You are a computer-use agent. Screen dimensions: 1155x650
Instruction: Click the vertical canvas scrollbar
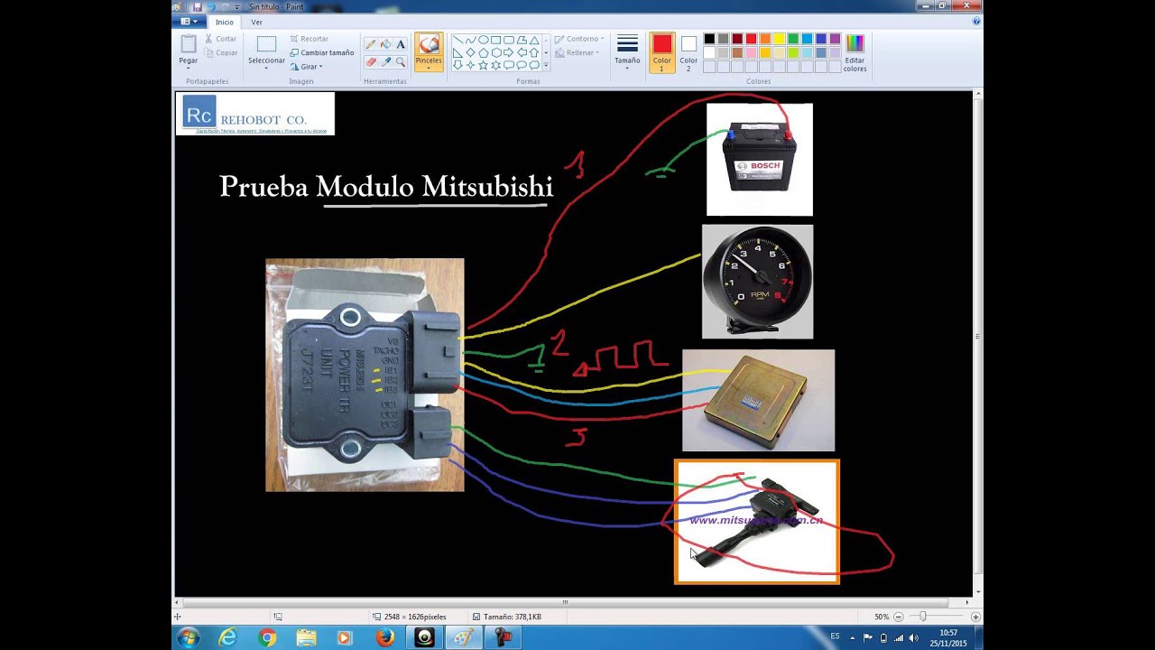pos(978,336)
